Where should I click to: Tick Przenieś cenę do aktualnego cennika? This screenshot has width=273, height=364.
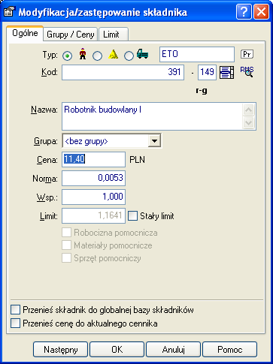[x=15, y=323]
